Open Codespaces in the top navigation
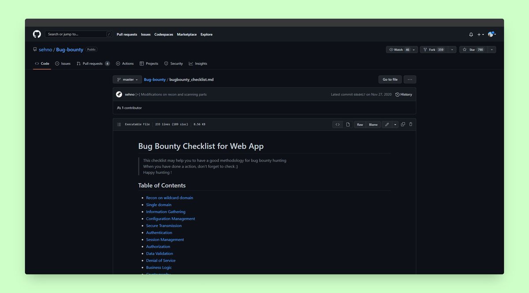The height and width of the screenshot is (293, 529). tap(164, 34)
